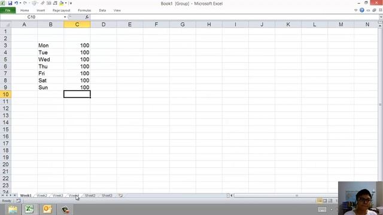Click the touch keyboard icon in taskbar
Image resolution: width=383 pixels, height=215 pixels.
coord(322,210)
